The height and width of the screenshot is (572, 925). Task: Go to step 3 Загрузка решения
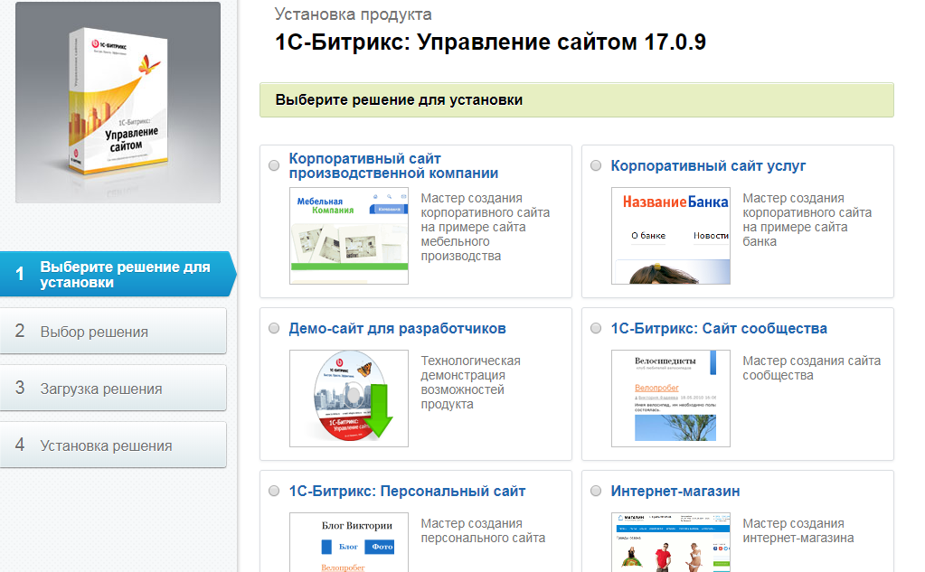coord(113,388)
